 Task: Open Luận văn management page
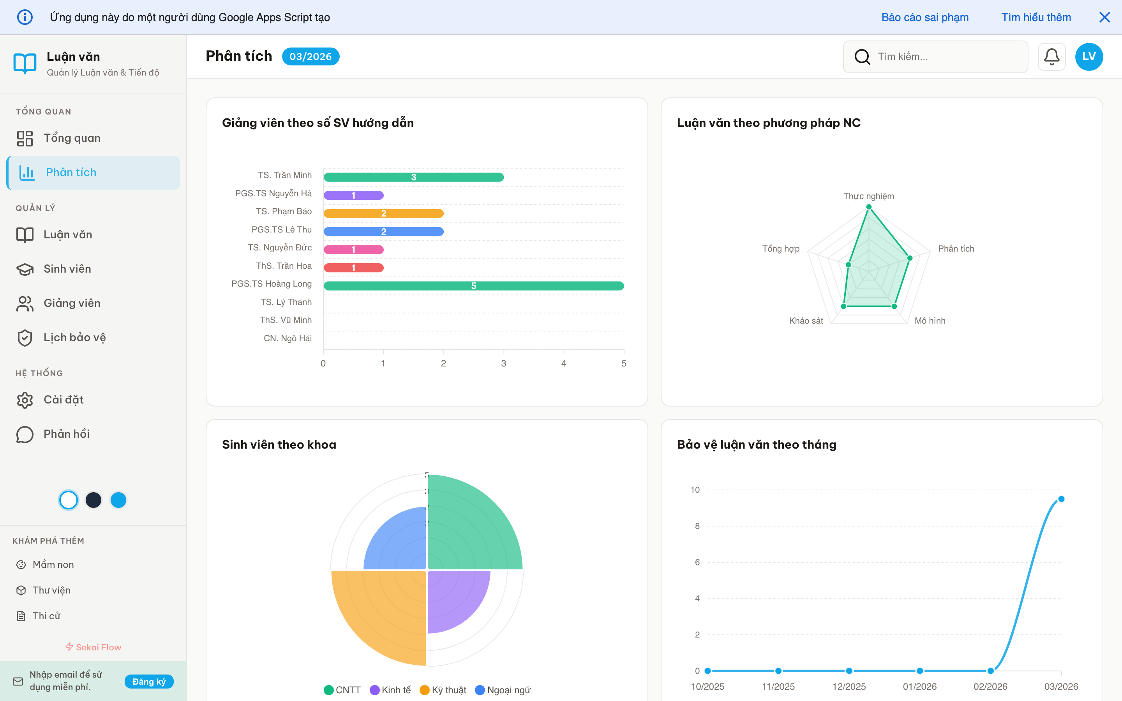coord(68,235)
